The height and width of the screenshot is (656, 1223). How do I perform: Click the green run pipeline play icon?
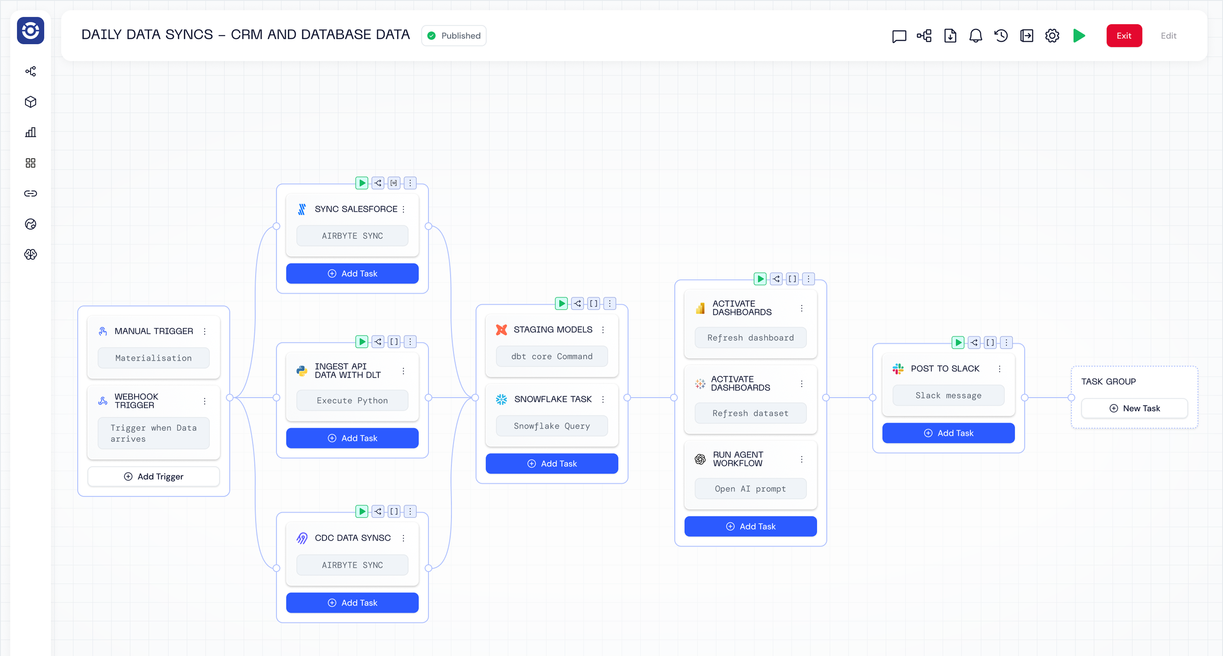point(1079,36)
